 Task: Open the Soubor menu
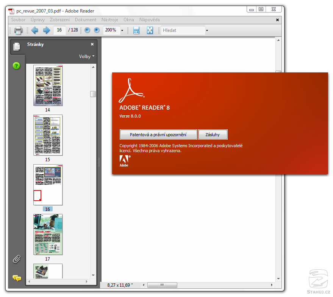coord(18,20)
